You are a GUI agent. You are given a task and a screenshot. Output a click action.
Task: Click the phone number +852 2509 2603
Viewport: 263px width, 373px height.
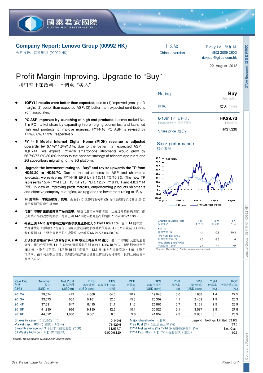click(224, 52)
